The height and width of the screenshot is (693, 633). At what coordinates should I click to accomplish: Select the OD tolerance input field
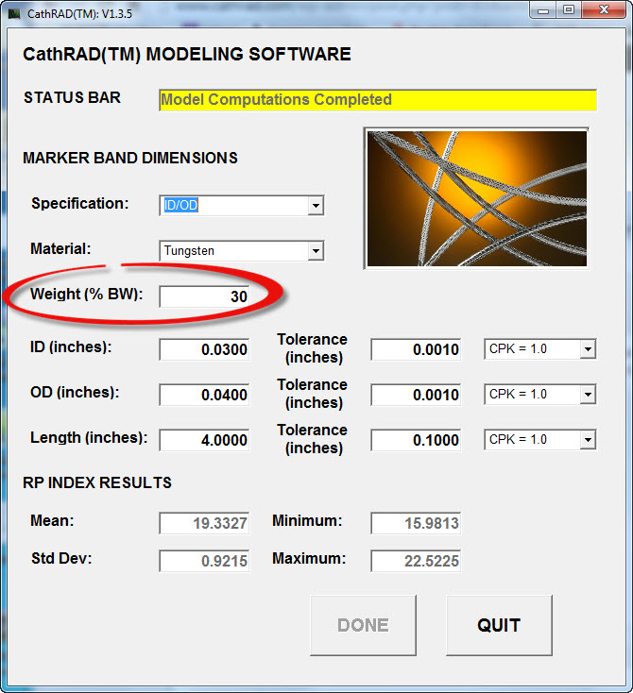[416, 395]
